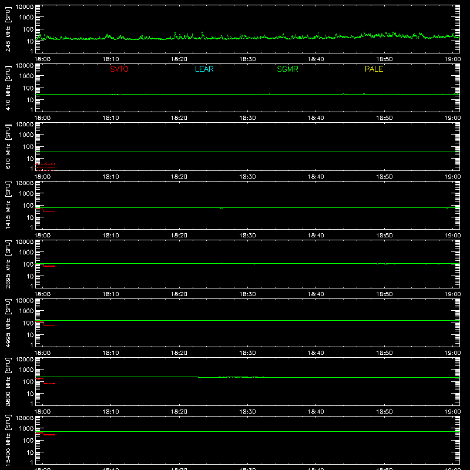Click the 18:50 tick label under 245 MHz plot

tap(384, 59)
